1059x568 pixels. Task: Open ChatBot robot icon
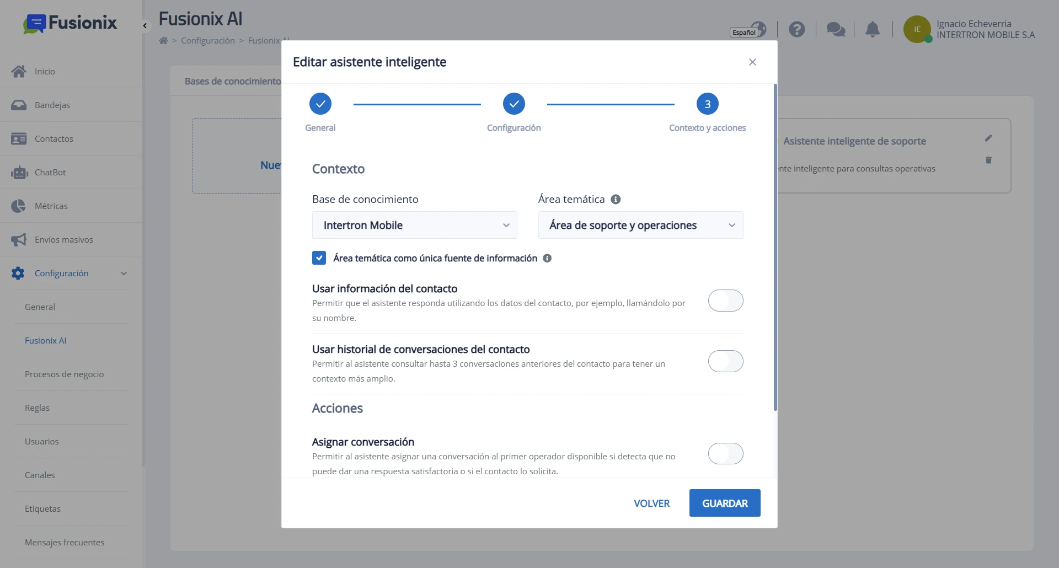(x=19, y=172)
